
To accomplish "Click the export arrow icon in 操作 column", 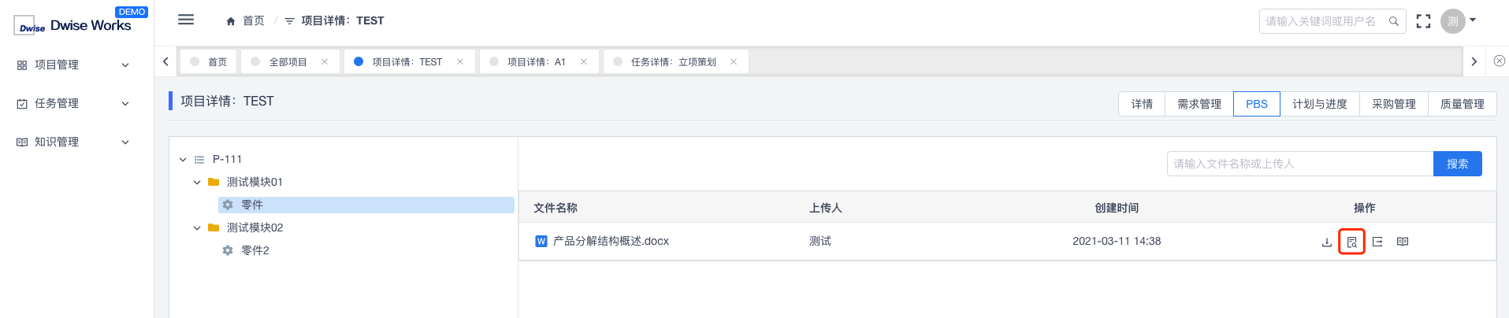I will [x=1377, y=242].
